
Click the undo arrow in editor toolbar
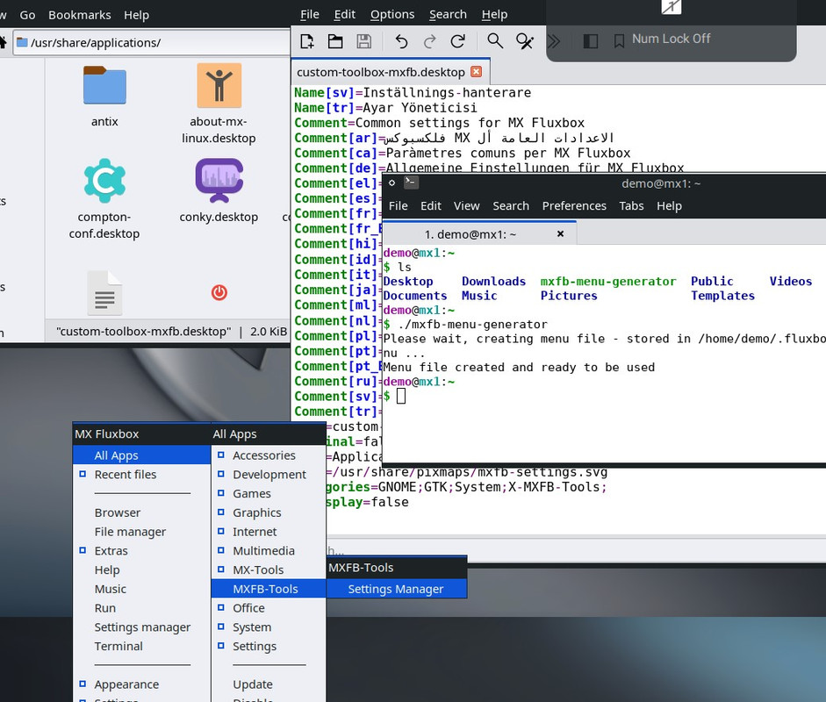pos(401,41)
